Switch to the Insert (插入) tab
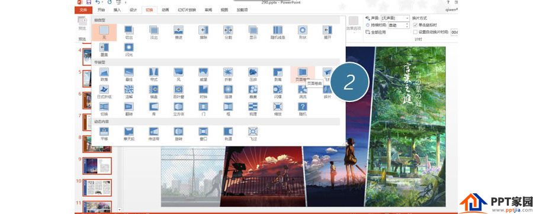 [x=117, y=10]
